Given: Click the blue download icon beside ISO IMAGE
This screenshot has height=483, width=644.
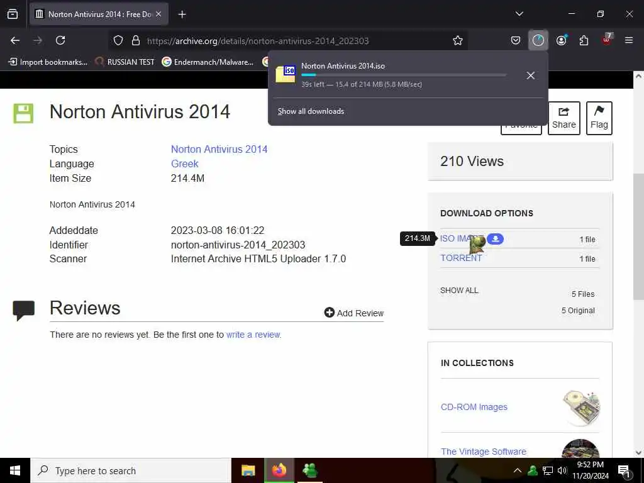Looking at the screenshot, I should click(496, 238).
